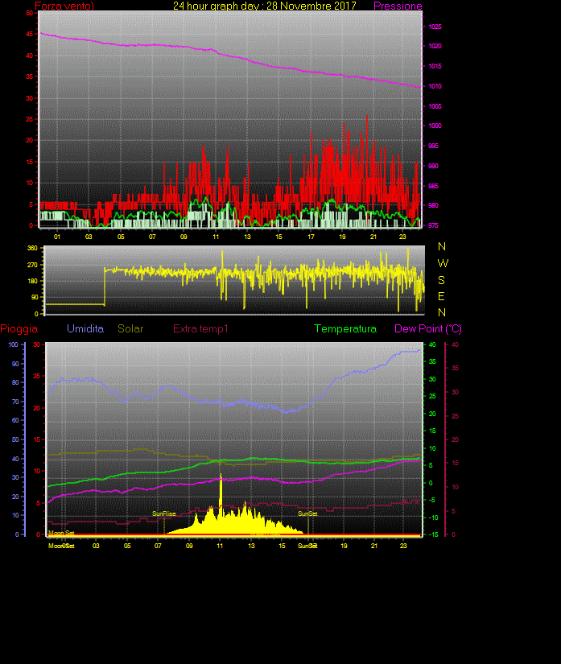Click the red Pioggia legend label
Viewport: 561px width, 664px height.
(x=18, y=329)
